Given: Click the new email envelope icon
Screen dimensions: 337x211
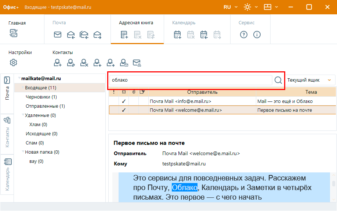Looking at the screenshot, I should point(58,35).
